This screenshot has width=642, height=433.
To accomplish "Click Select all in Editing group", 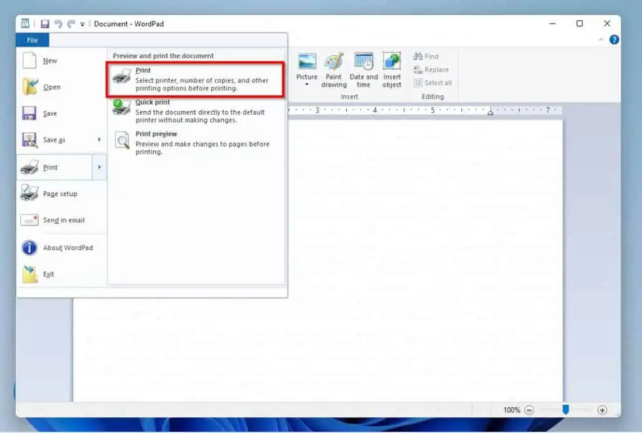I will [x=433, y=83].
